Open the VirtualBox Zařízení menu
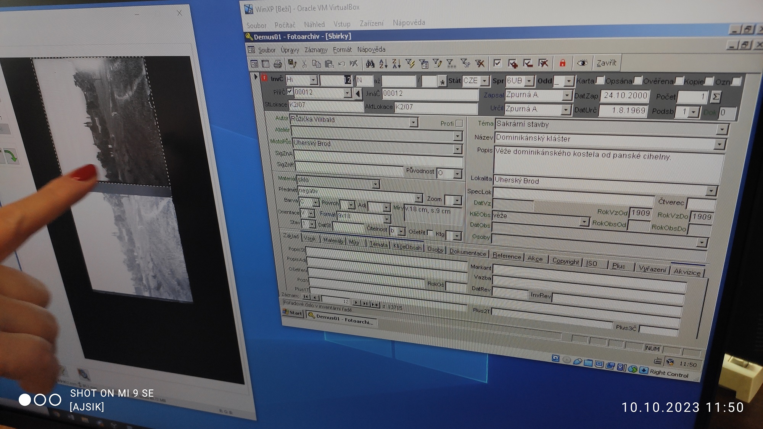The height and width of the screenshot is (429, 763). (372, 23)
